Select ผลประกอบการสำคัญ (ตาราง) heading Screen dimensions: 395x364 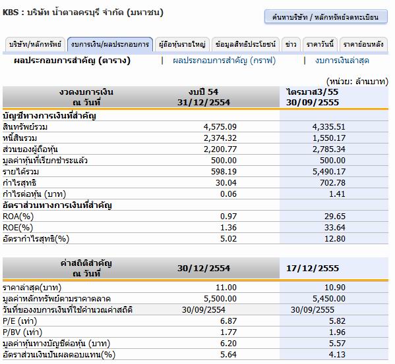tap(73, 61)
